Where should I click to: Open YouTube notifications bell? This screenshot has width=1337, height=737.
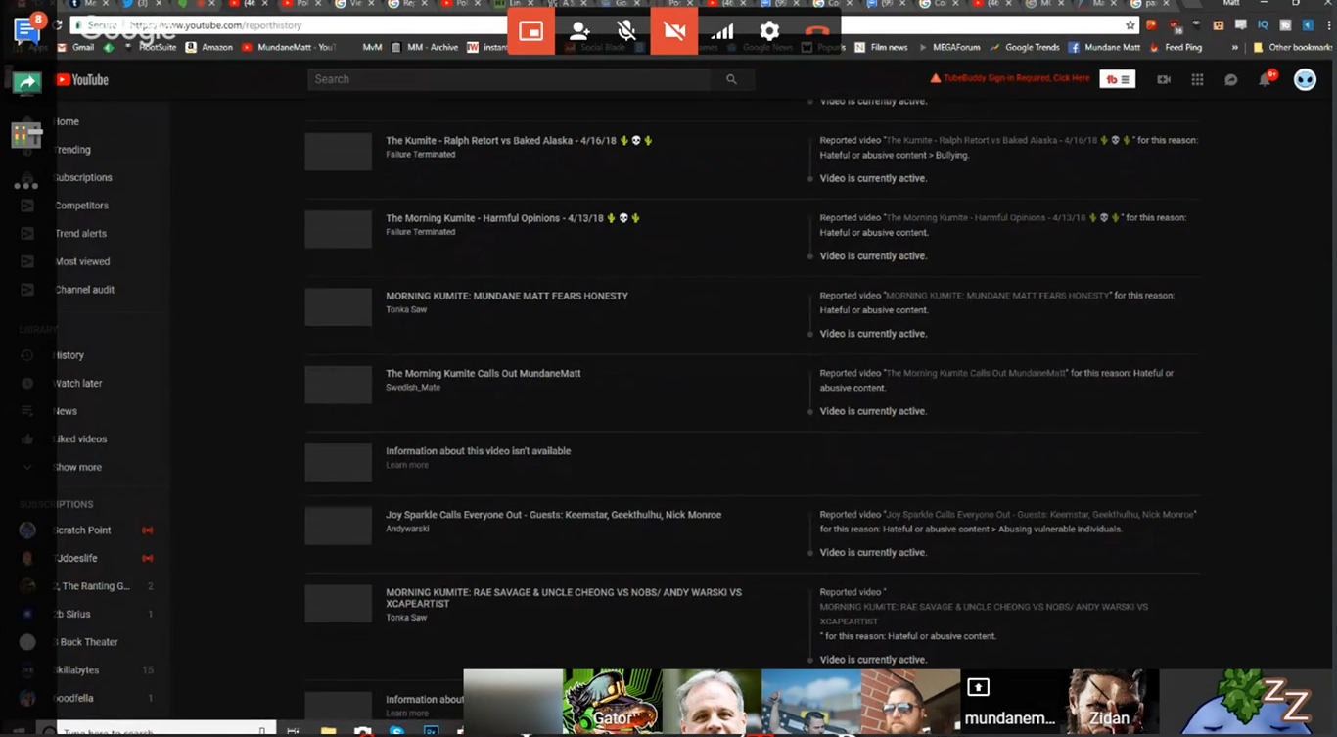pos(1265,80)
